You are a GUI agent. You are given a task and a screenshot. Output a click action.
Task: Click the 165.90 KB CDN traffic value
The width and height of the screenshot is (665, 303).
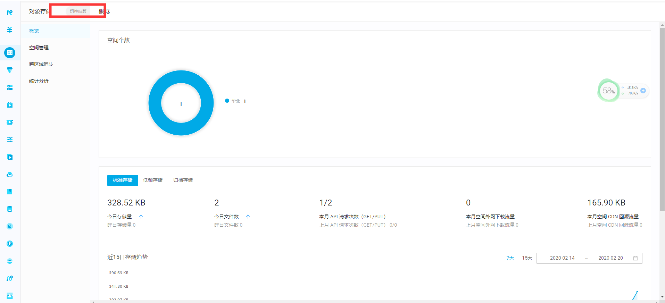pos(606,203)
